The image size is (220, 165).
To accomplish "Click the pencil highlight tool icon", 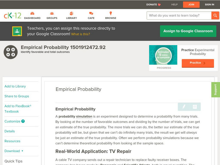I will click(184, 107).
